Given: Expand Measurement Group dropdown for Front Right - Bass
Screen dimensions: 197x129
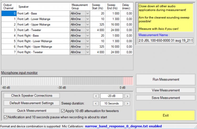Looking at the screenshot, I should (x=87, y=36).
